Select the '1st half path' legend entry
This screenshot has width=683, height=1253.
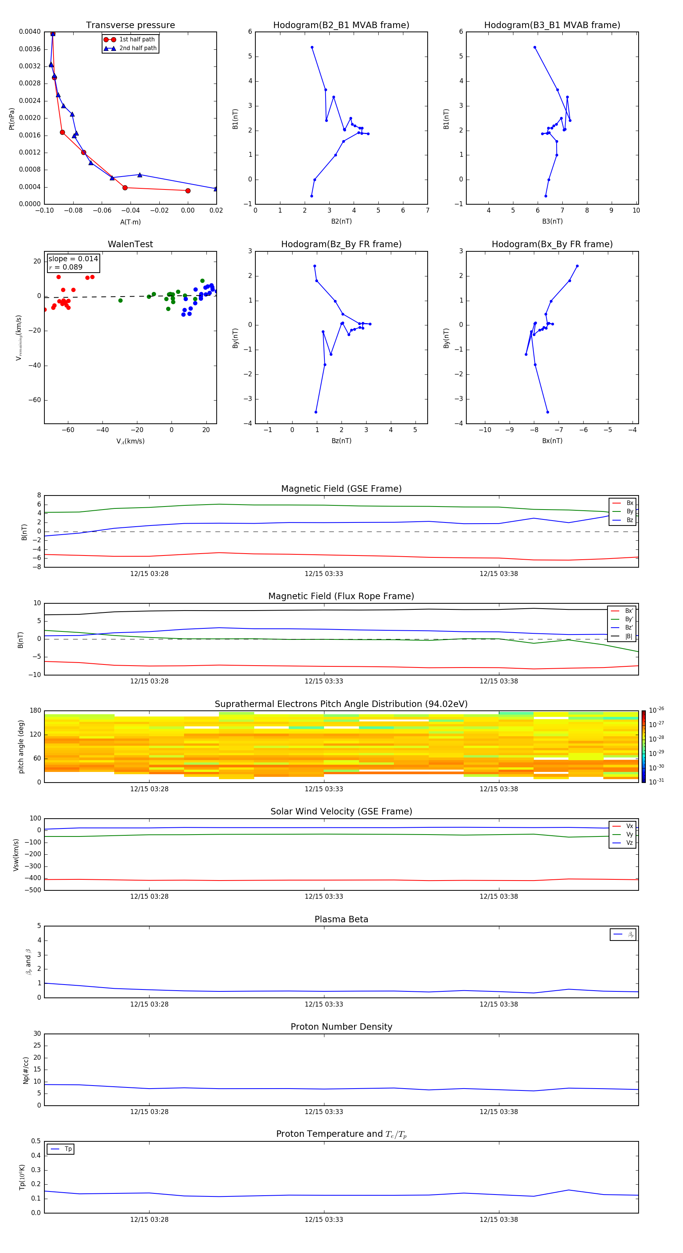click(x=130, y=39)
